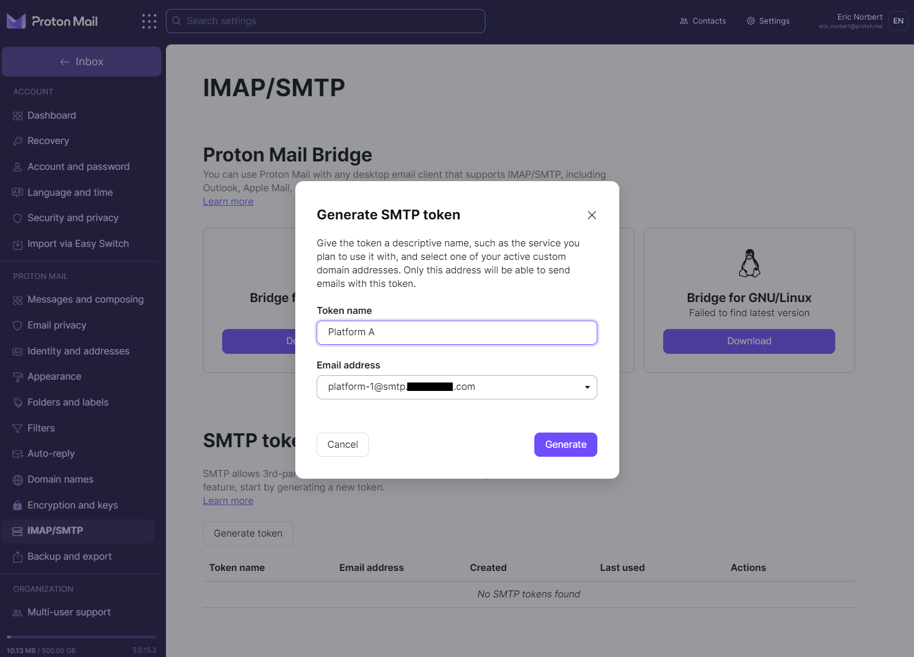Click the Security and privacy shield icon
Image resolution: width=914 pixels, height=657 pixels.
click(x=17, y=218)
